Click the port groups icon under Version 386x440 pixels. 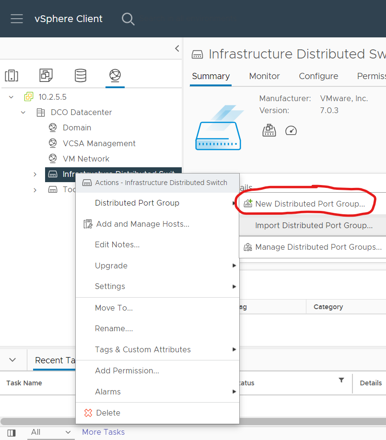click(269, 130)
